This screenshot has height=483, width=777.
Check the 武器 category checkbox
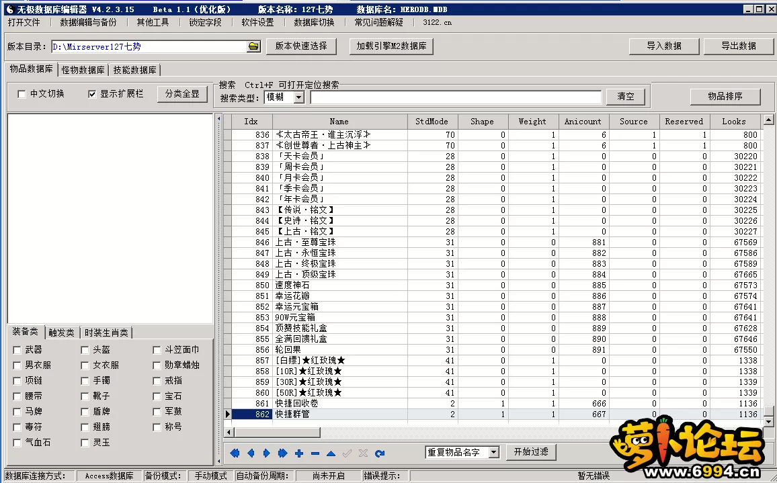[17, 350]
